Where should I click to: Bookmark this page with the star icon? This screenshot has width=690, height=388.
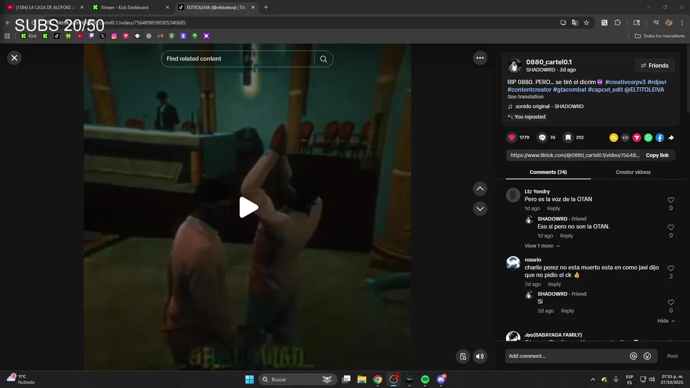click(x=586, y=23)
